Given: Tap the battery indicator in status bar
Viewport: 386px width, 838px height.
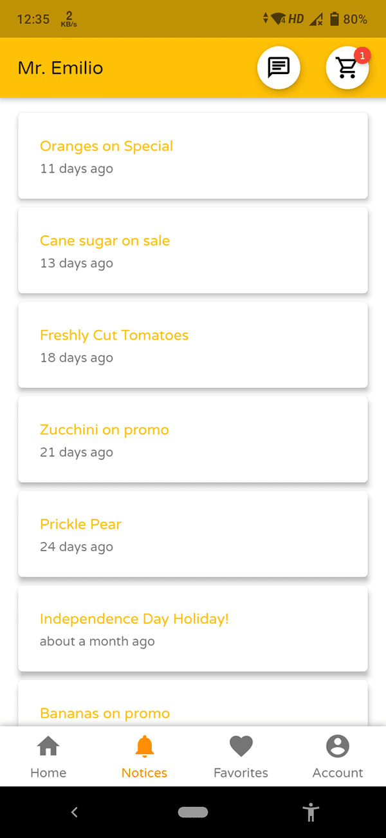Looking at the screenshot, I should [335, 19].
